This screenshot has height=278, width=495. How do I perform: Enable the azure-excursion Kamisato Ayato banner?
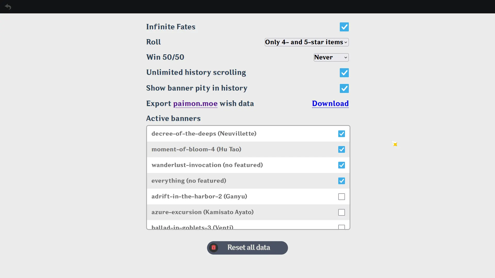pyautogui.click(x=341, y=212)
